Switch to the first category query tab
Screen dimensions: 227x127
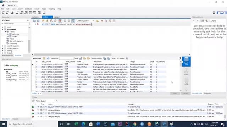click(x=35, y=17)
